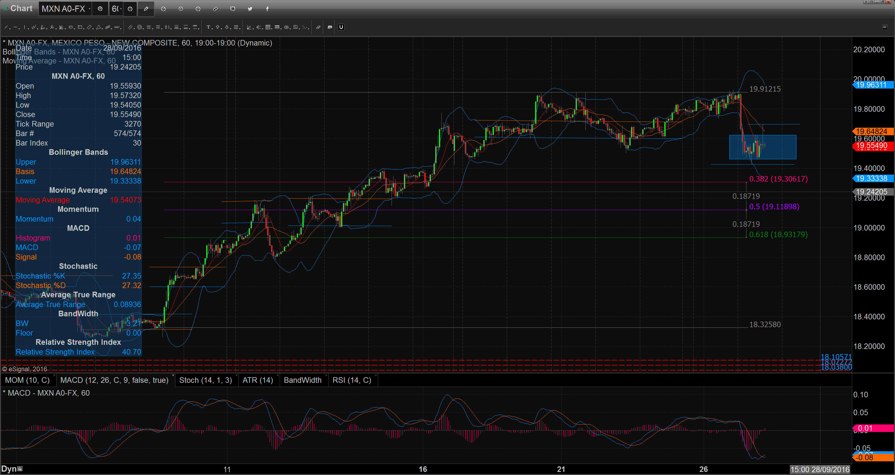Click the 0.5 (19.11898) Fibonacci label
The image size is (895, 475).
(x=774, y=206)
